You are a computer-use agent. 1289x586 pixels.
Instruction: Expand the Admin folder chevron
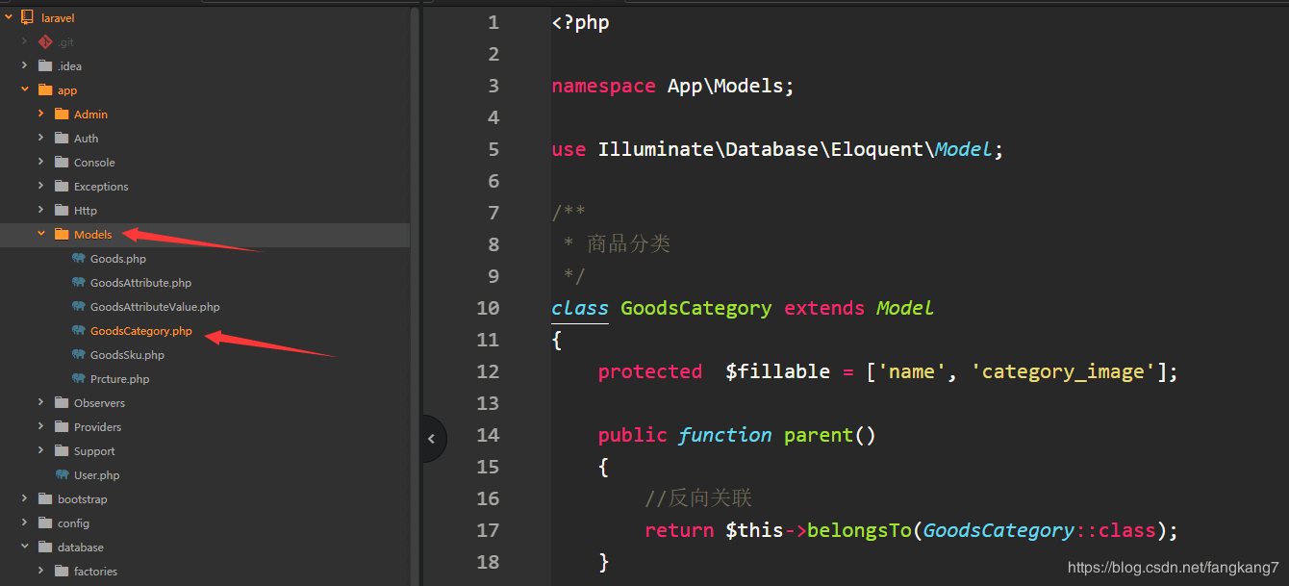(x=41, y=114)
